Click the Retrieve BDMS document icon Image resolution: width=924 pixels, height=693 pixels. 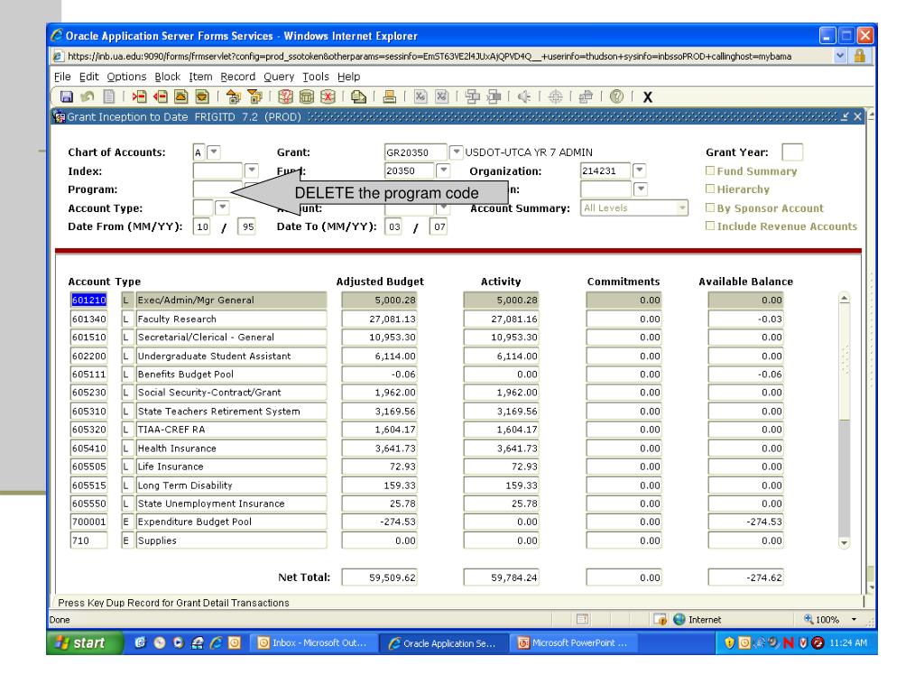494,97
